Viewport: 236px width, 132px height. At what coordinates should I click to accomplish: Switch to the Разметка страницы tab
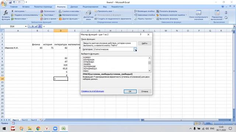(x=43, y=7)
